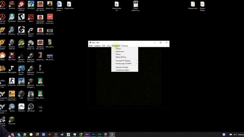Image resolution: width=244 pixels, height=137 pixels.
Task: Select the Работа Яндекс folder
Action: (202, 6)
